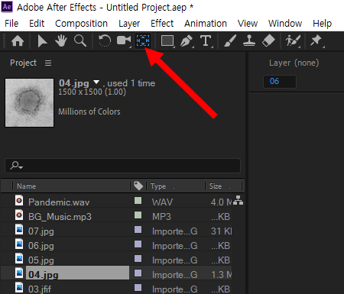Click the 06.jpg image file icon
Screen dimensions: 344x294
pos(19,244)
